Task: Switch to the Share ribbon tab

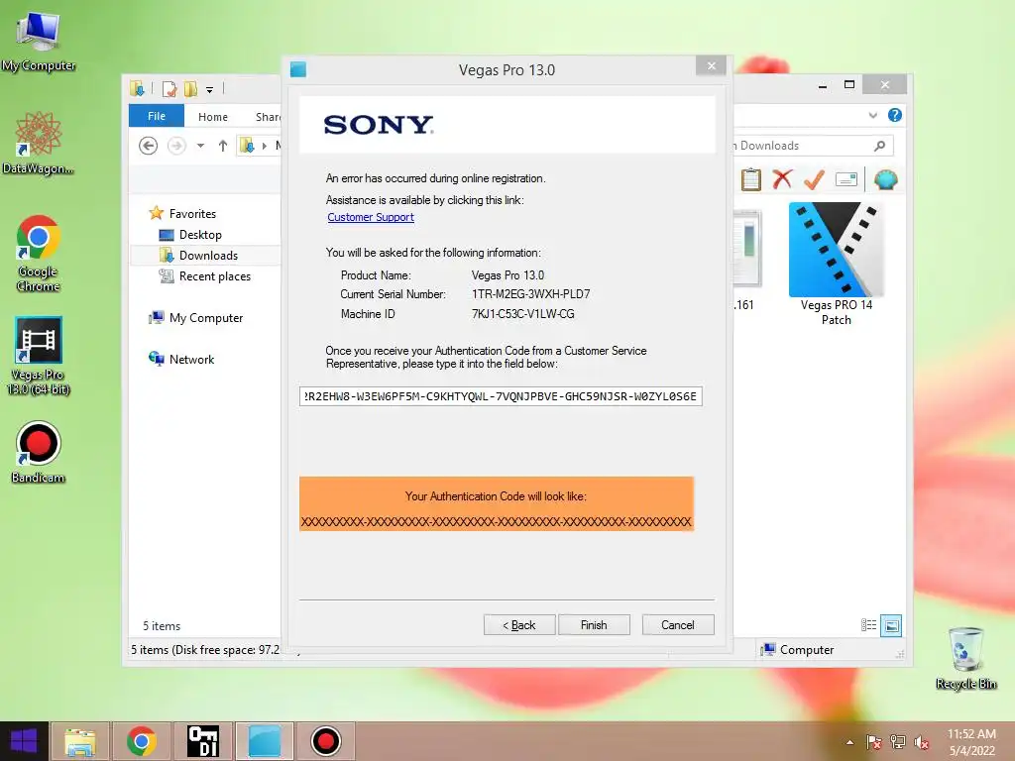Action: (268, 117)
